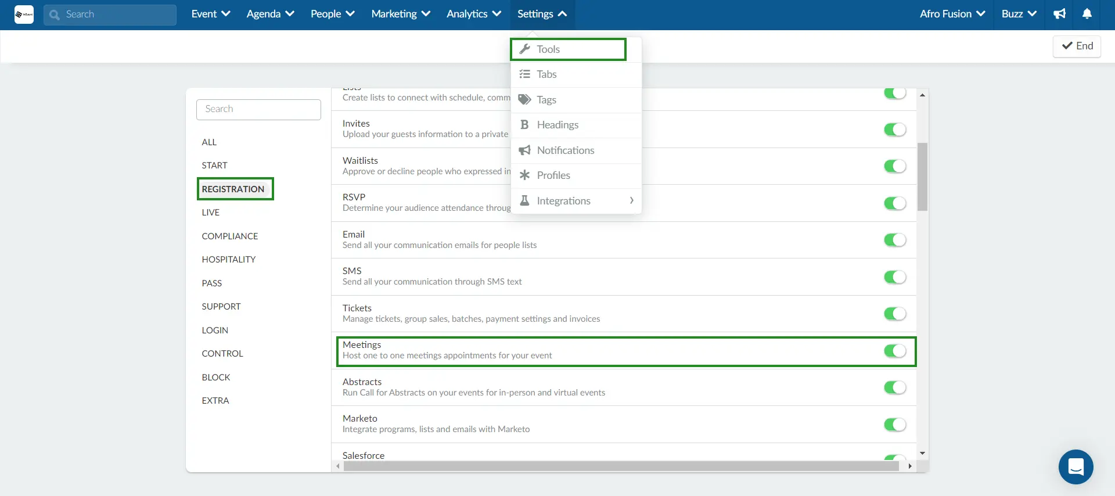Turn off the Meetings switch
Screen dimensions: 1115x496
pos(895,351)
